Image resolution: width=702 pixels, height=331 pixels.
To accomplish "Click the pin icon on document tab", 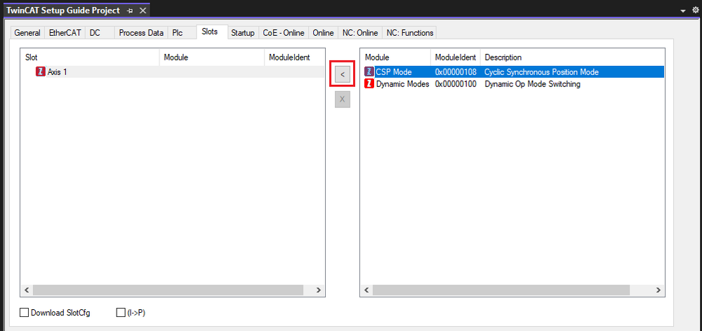I will tap(130, 11).
